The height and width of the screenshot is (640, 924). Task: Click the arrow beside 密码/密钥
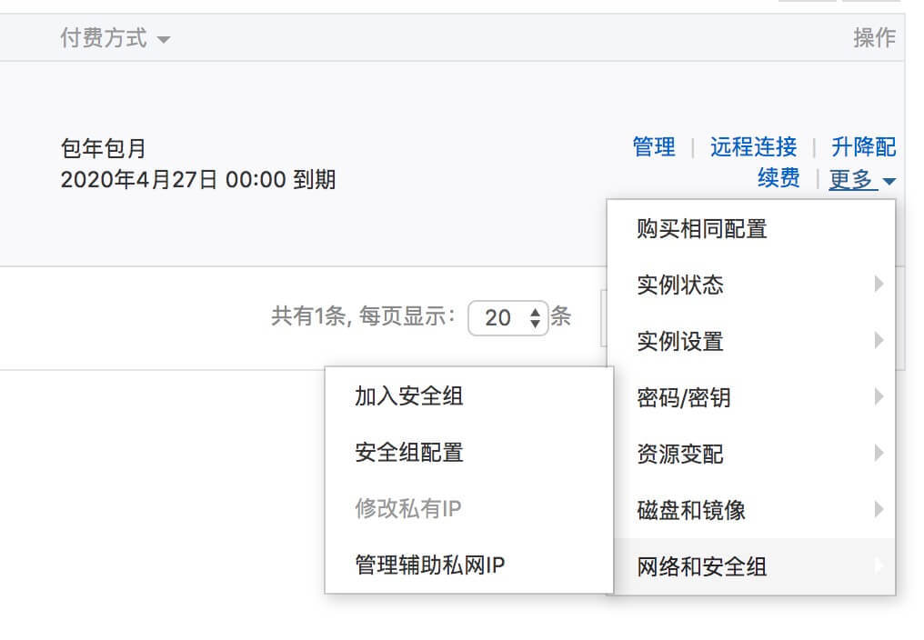point(879,396)
